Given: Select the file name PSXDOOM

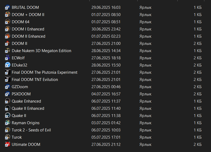Looking at the screenshot, I should [x=21, y=94].
